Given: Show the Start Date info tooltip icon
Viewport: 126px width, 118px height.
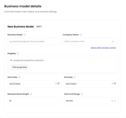Looking at the screenshot, I should click(19, 77).
